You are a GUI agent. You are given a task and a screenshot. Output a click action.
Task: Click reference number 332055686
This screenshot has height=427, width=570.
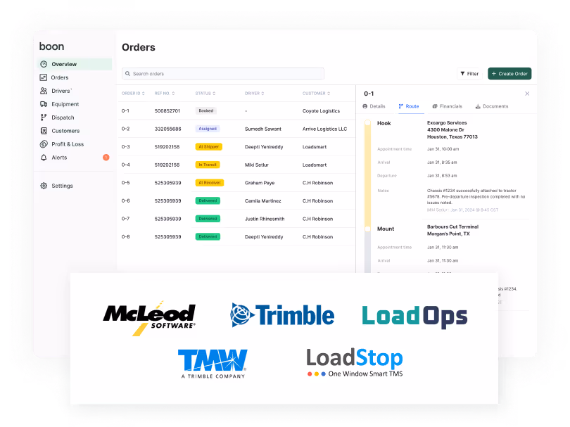point(167,129)
